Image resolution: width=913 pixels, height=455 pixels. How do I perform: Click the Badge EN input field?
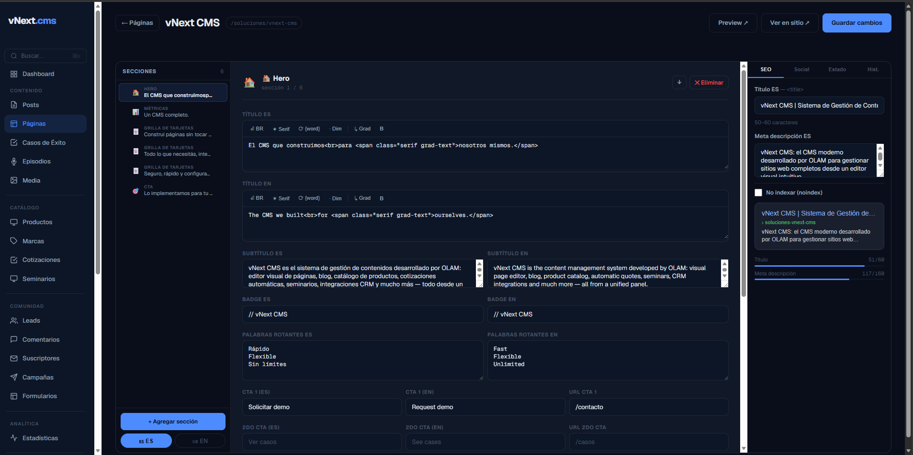tap(608, 314)
